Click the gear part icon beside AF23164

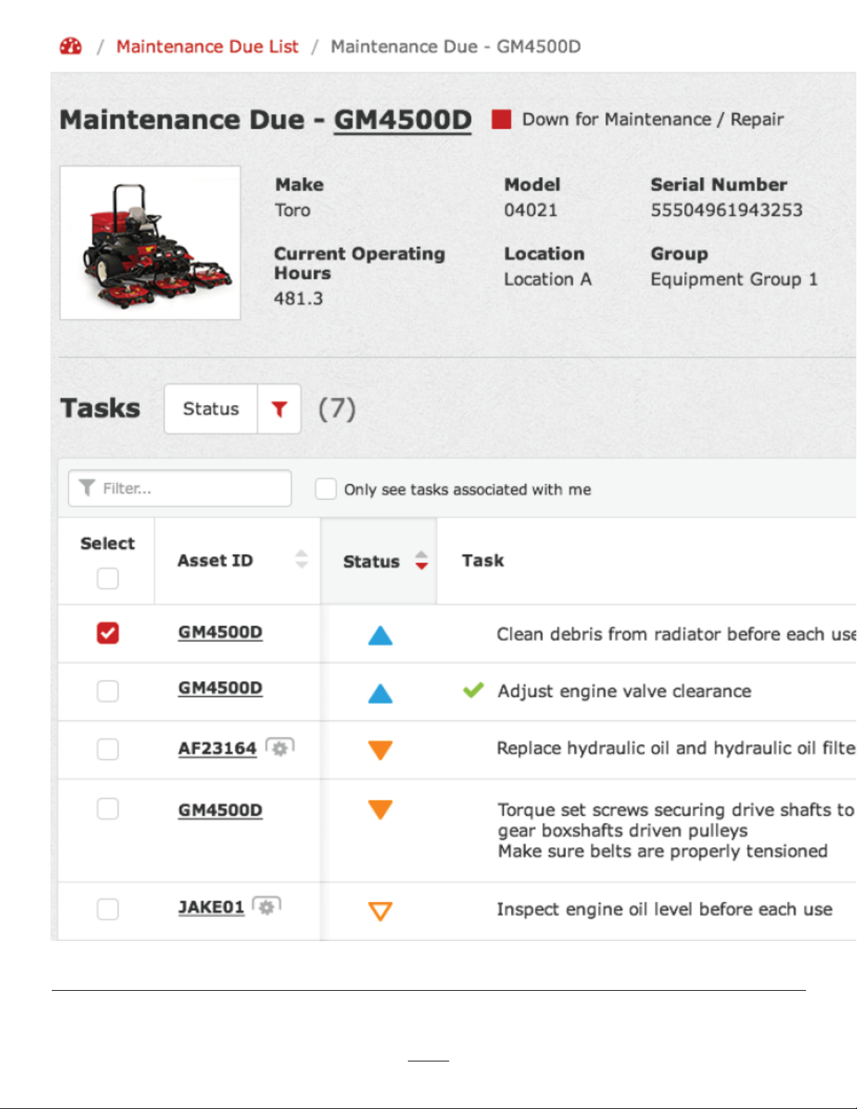280,748
